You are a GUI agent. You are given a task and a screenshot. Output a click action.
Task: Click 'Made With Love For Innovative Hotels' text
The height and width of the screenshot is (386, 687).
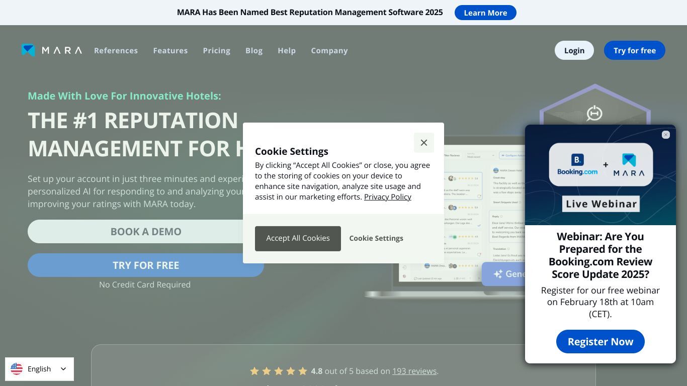124,96
